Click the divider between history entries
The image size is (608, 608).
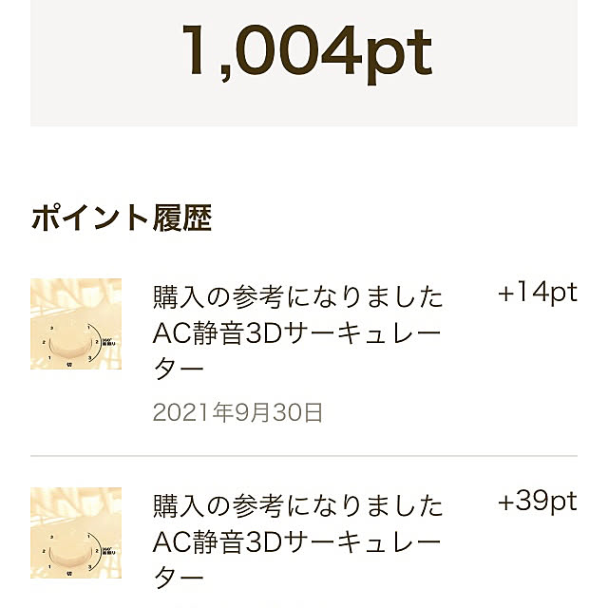pyautogui.click(x=304, y=456)
